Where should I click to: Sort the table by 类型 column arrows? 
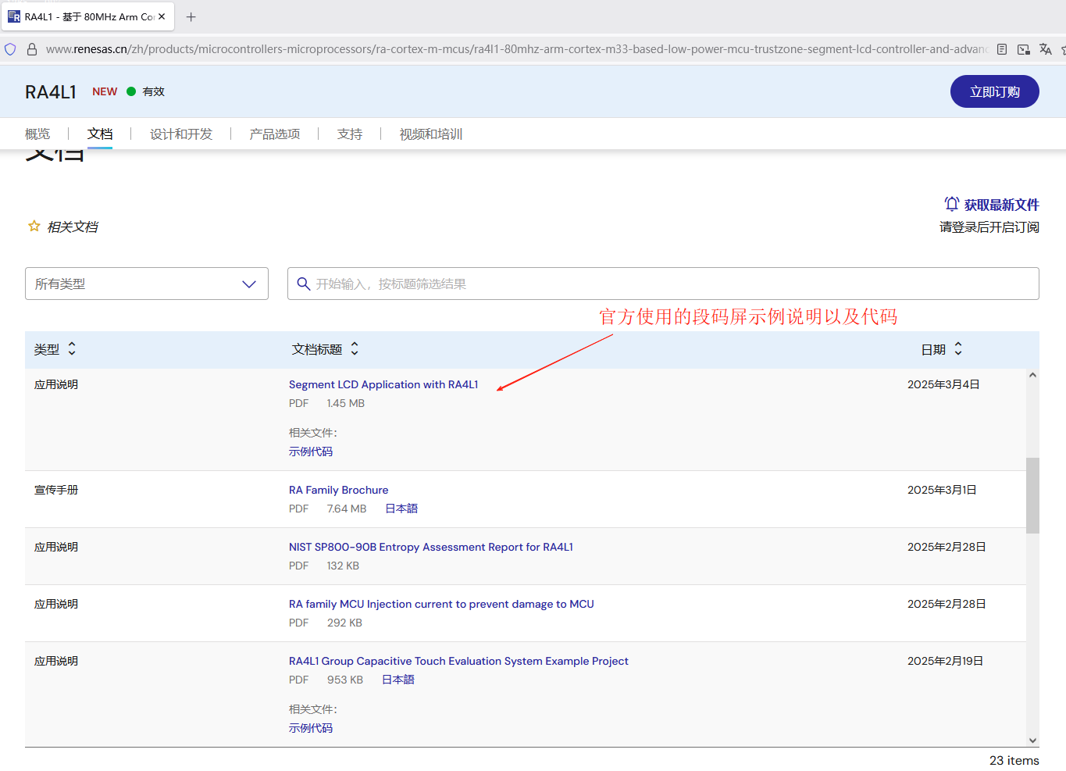point(72,349)
